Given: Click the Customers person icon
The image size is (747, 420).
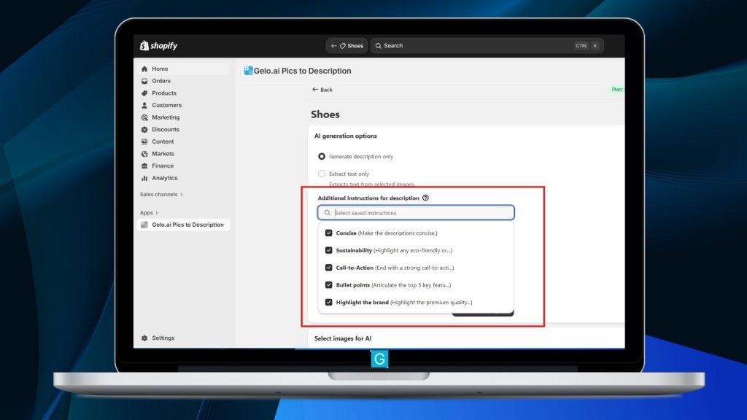Looking at the screenshot, I should click(144, 105).
